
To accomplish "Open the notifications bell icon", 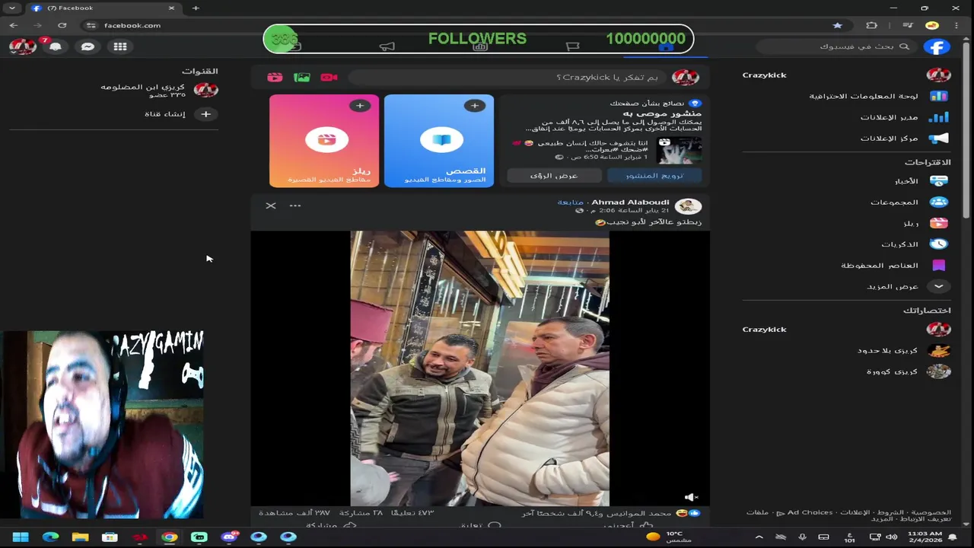I will [x=56, y=46].
